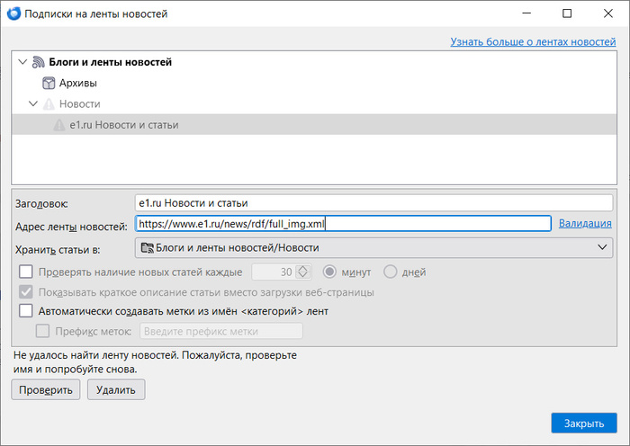Toggle Автоматически создавать метки checkbox

(x=25, y=311)
